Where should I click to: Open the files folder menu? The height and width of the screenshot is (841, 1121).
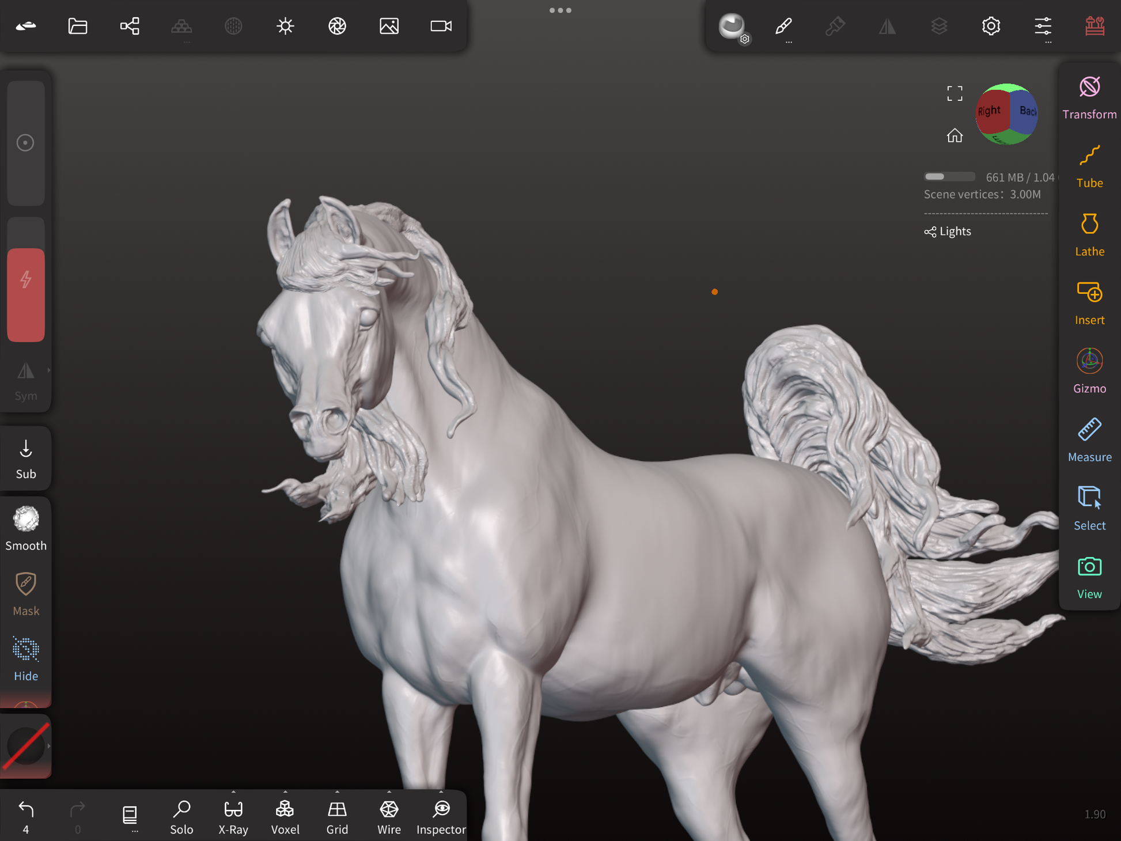point(78,26)
